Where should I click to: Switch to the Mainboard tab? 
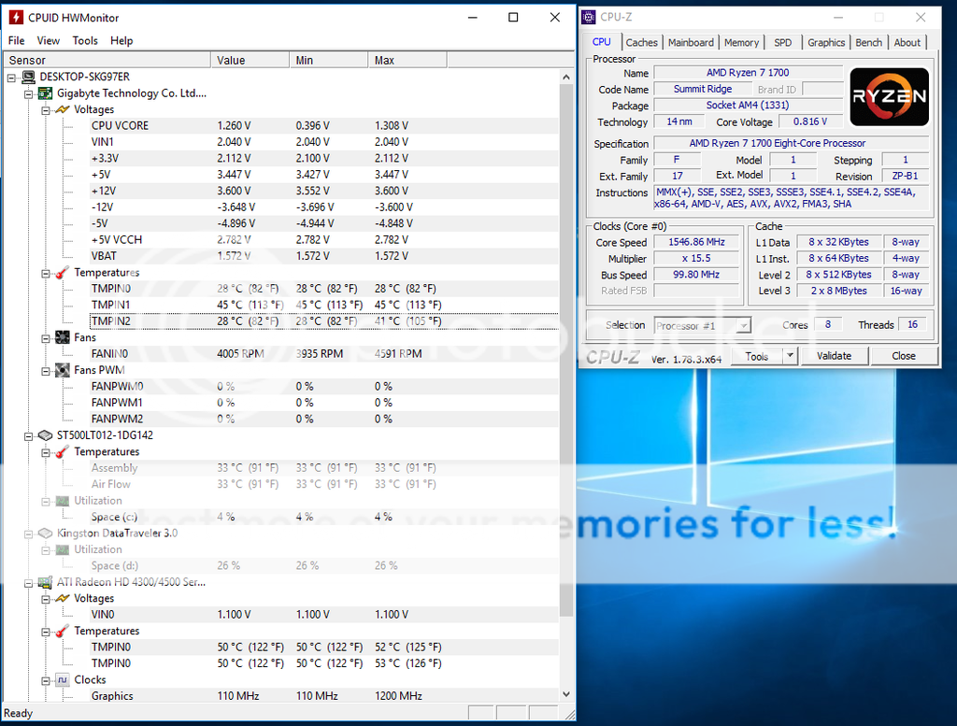click(691, 42)
